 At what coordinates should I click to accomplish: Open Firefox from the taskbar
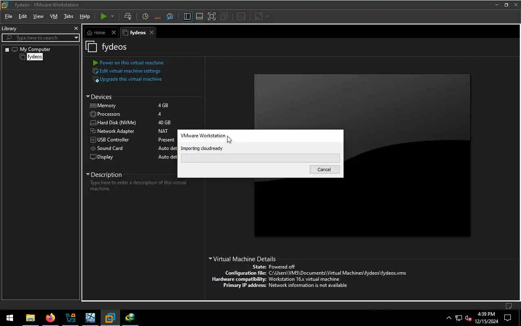coord(50,318)
